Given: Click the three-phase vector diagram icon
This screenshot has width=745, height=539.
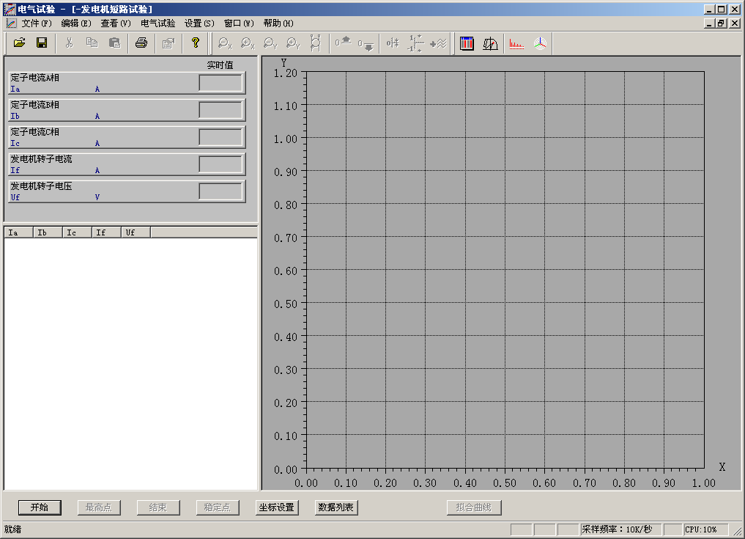Looking at the screenshot, I should click(x=540, y=43).
